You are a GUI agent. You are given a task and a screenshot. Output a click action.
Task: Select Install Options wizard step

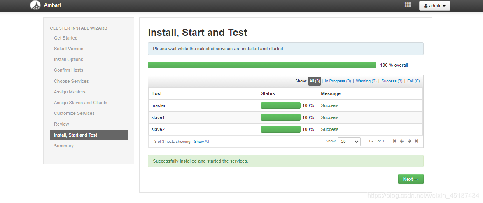(x=68, y=59)
